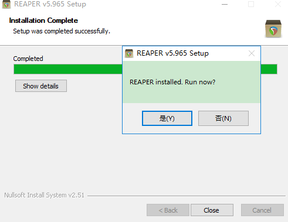
Task: Click the REAPER icon in main setup title bar
Action: point(6,5)
